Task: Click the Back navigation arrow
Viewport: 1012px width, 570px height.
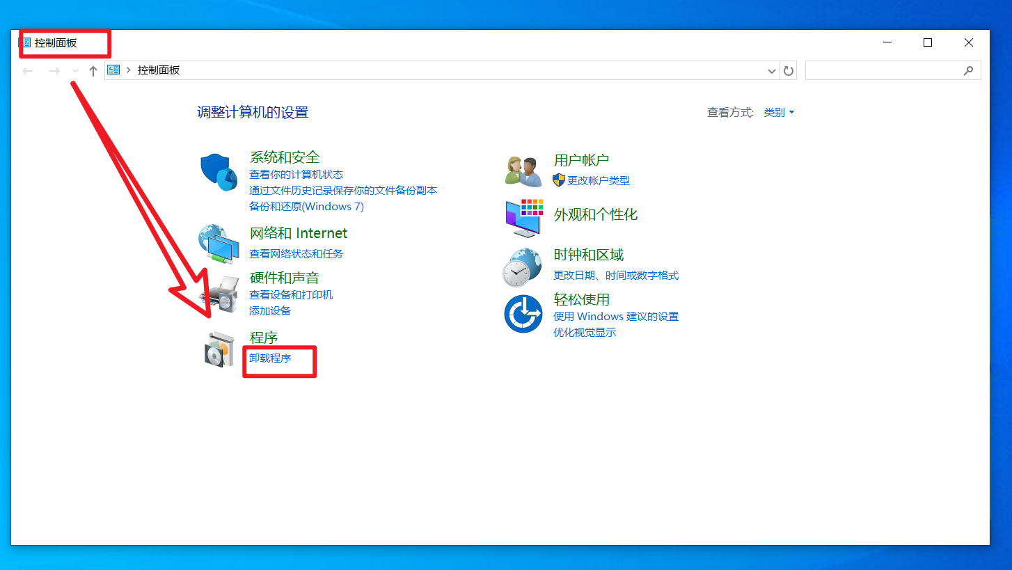Action: coord(28,71)
